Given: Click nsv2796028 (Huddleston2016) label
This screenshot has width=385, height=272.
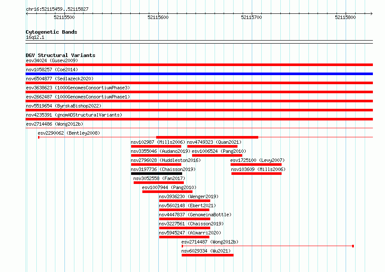Looking at the screenshot, I should [166, 160].
